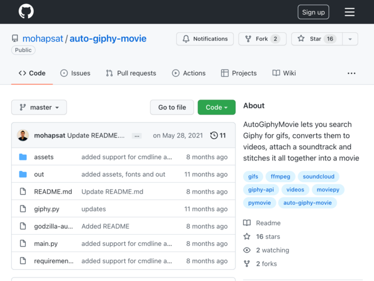View commit history with 11 commits
Image resolution: width=374 pixels, height=281 pixels.
tap(218, 135)
